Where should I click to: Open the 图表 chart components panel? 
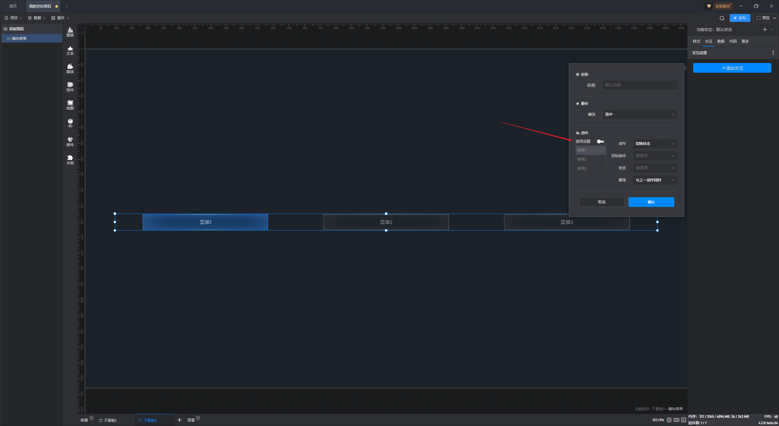click(70, 32)
